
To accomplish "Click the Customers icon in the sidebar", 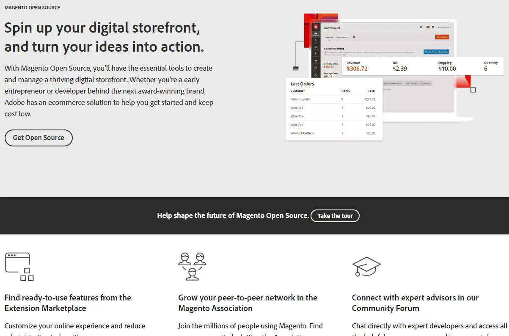I will [x=316, y=53].
